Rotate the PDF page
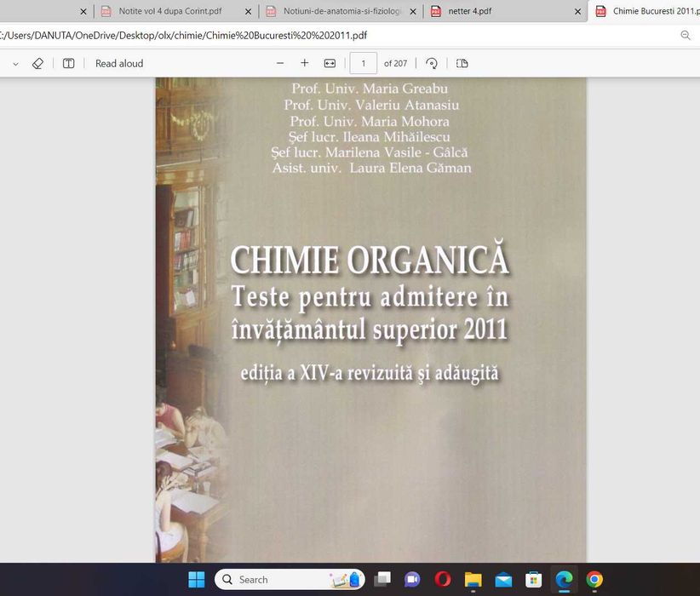The width and height of the screenshot is (700, 596). [x=431, y=63]
